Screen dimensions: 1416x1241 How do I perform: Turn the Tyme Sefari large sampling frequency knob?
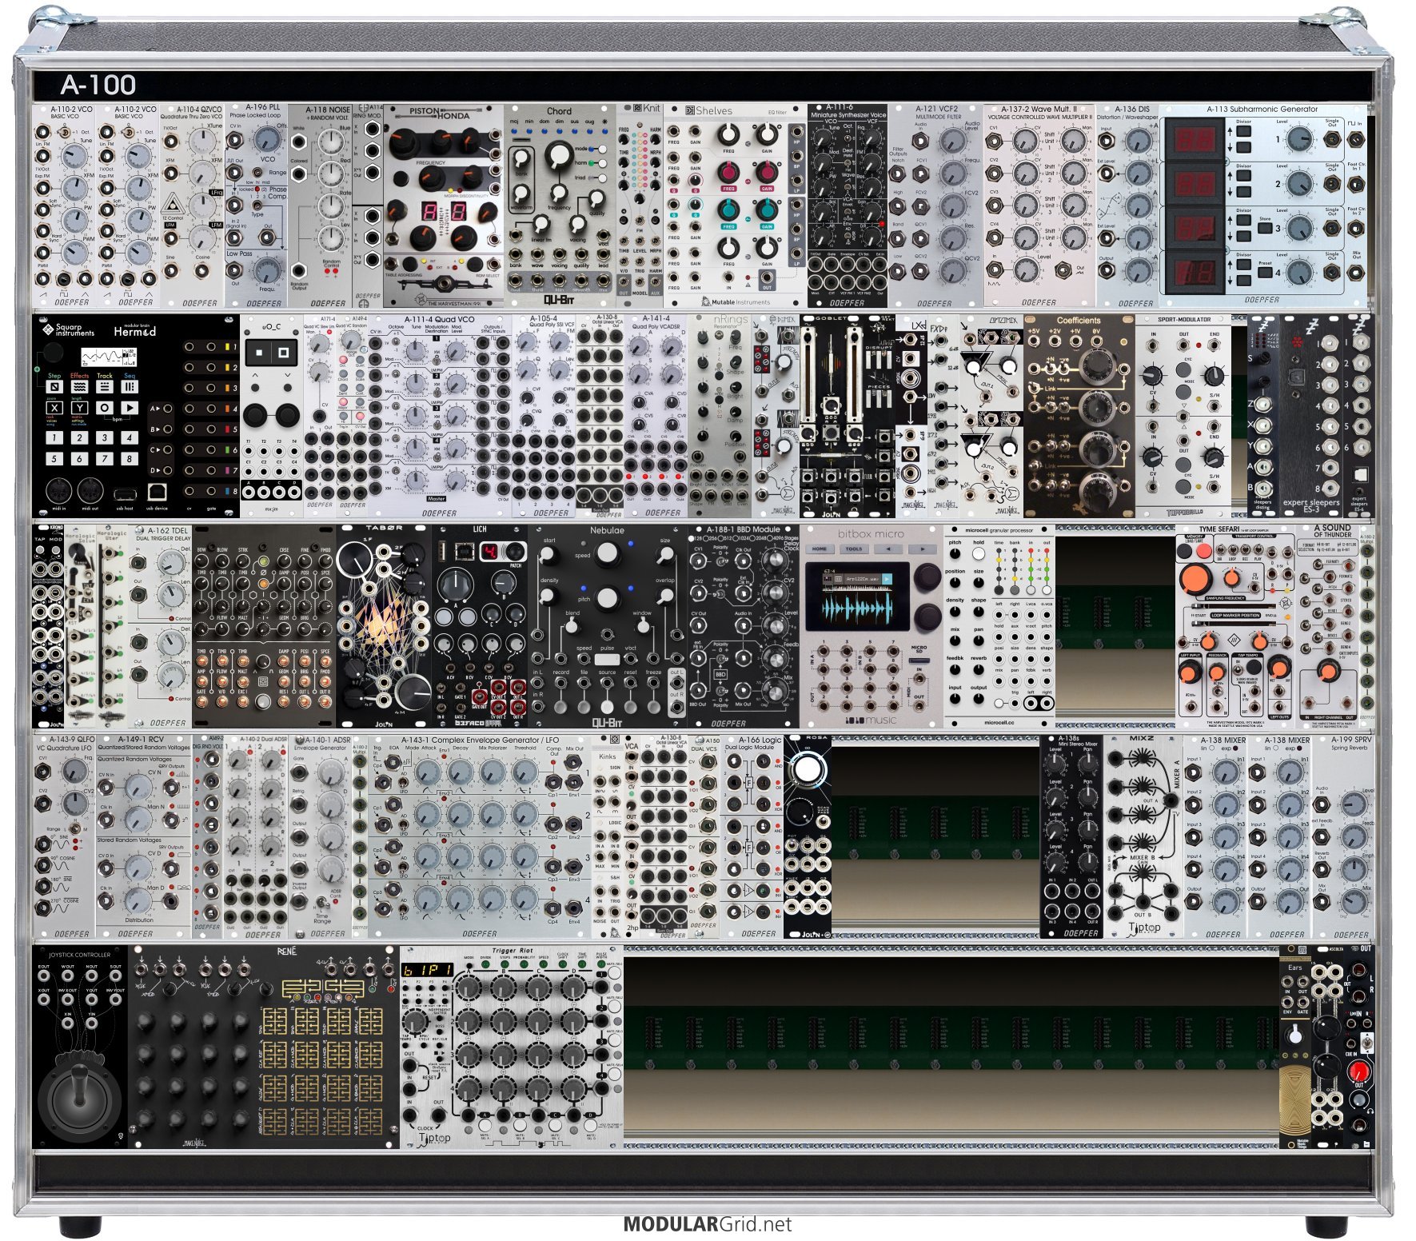[1195, 577]
